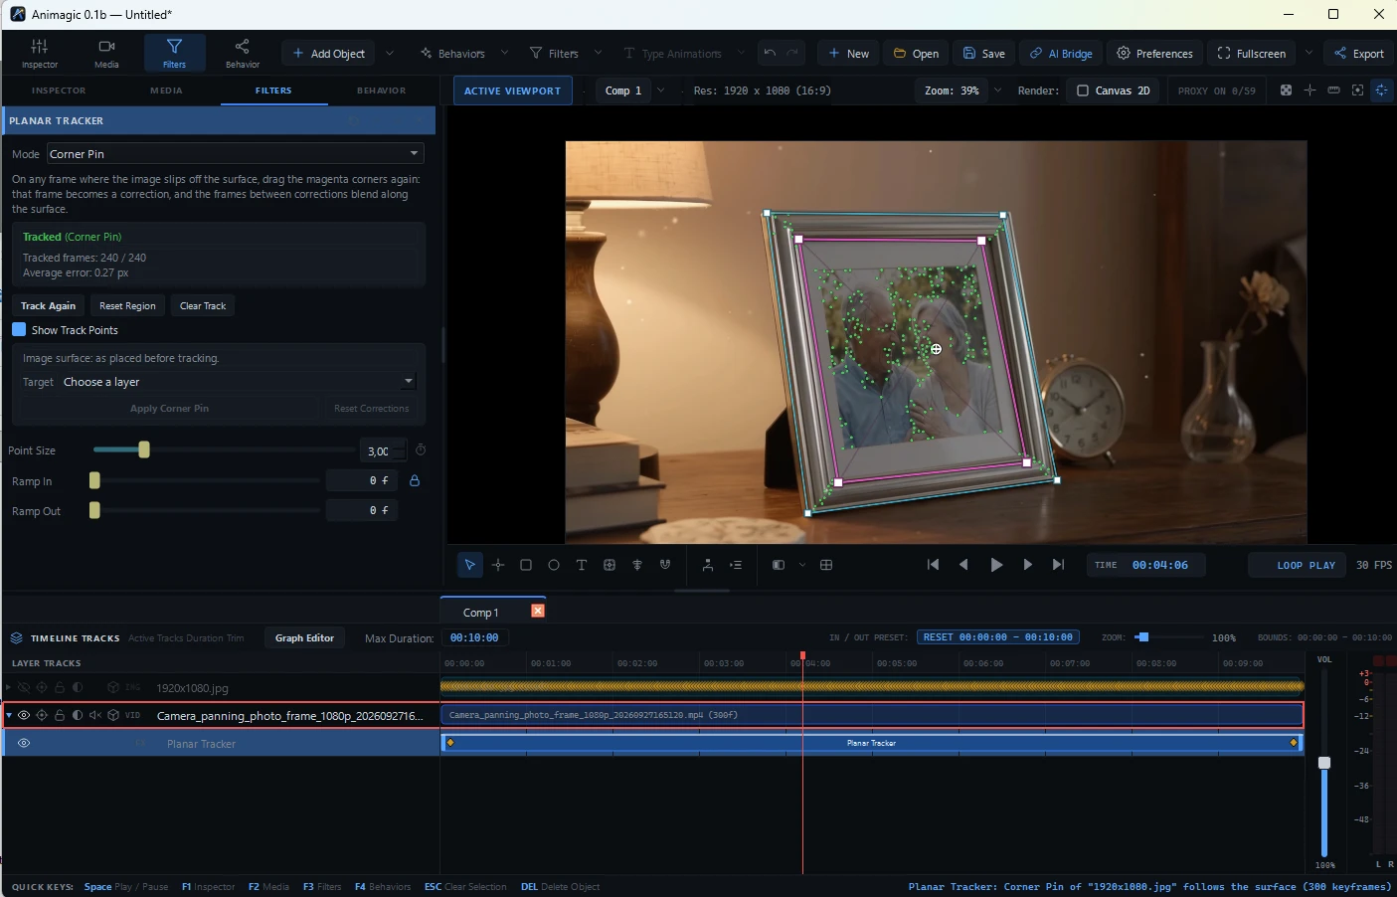This screenshot has height=897, width=1397.
Task: Select the Text tool in viewport toolbar
Action: coord(582,565)
